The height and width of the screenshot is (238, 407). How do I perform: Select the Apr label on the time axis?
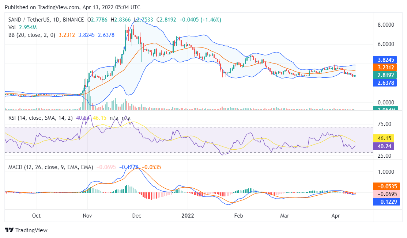click(x=336, y=216)
